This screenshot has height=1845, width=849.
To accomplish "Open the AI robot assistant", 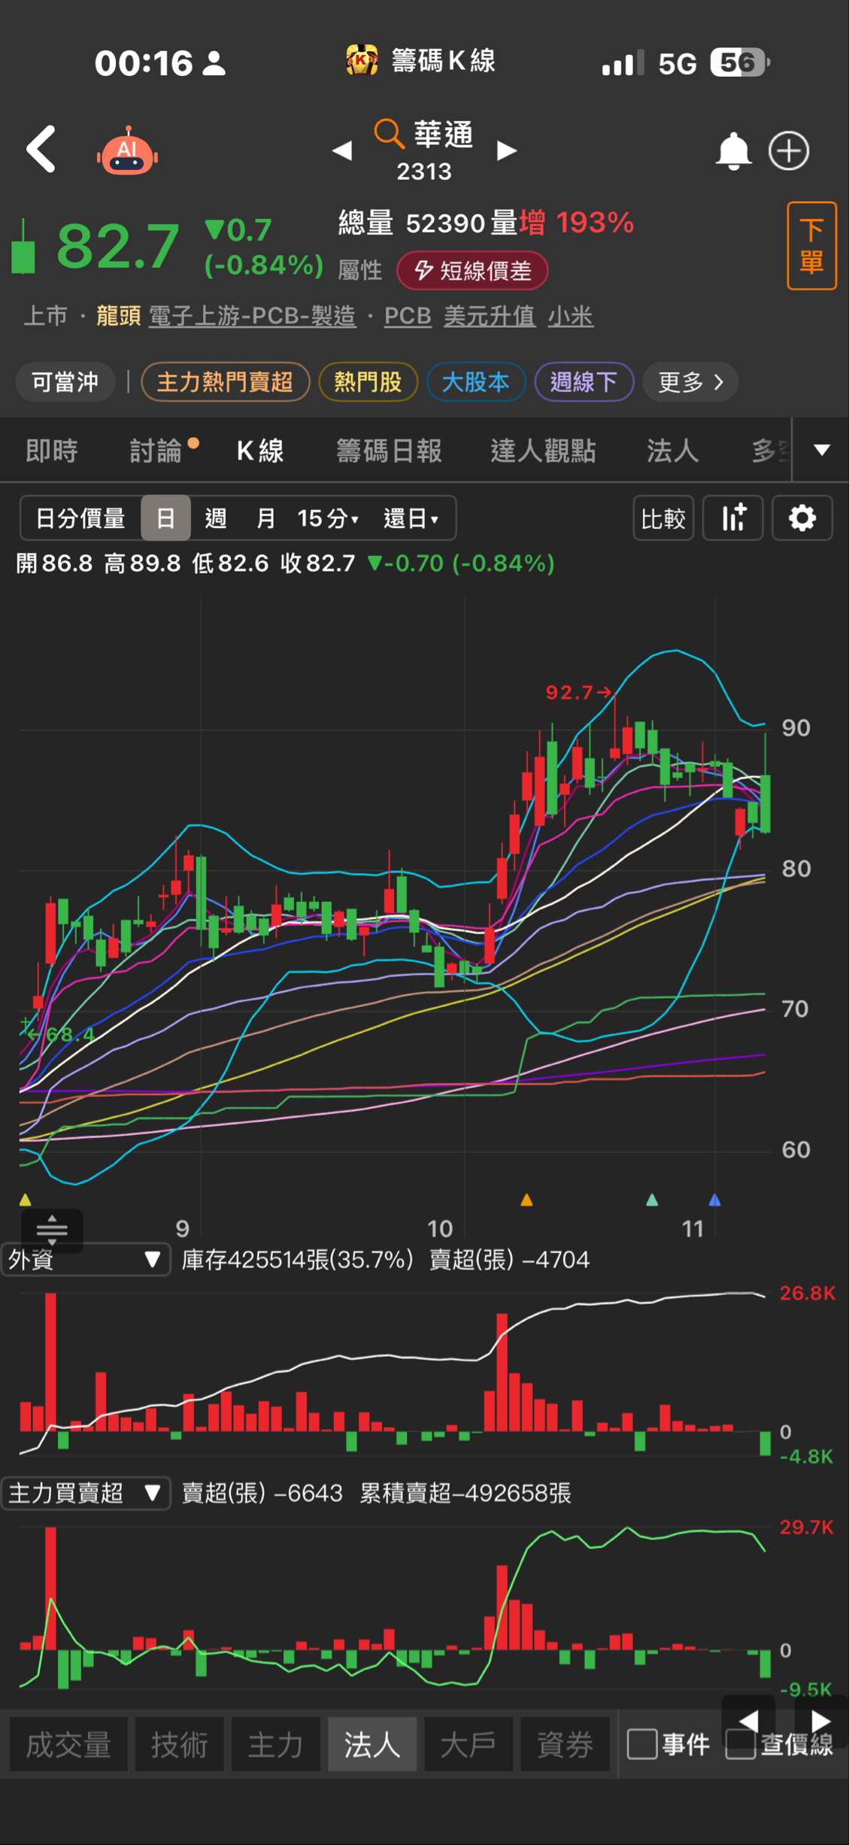I will [x=127, y=151].
